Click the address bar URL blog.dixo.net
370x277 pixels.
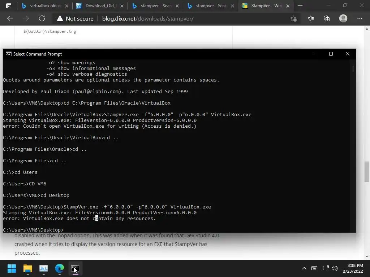pyautogui.click(x=148, y=19)
